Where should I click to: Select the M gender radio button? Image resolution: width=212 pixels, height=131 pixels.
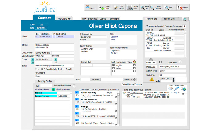36,69
